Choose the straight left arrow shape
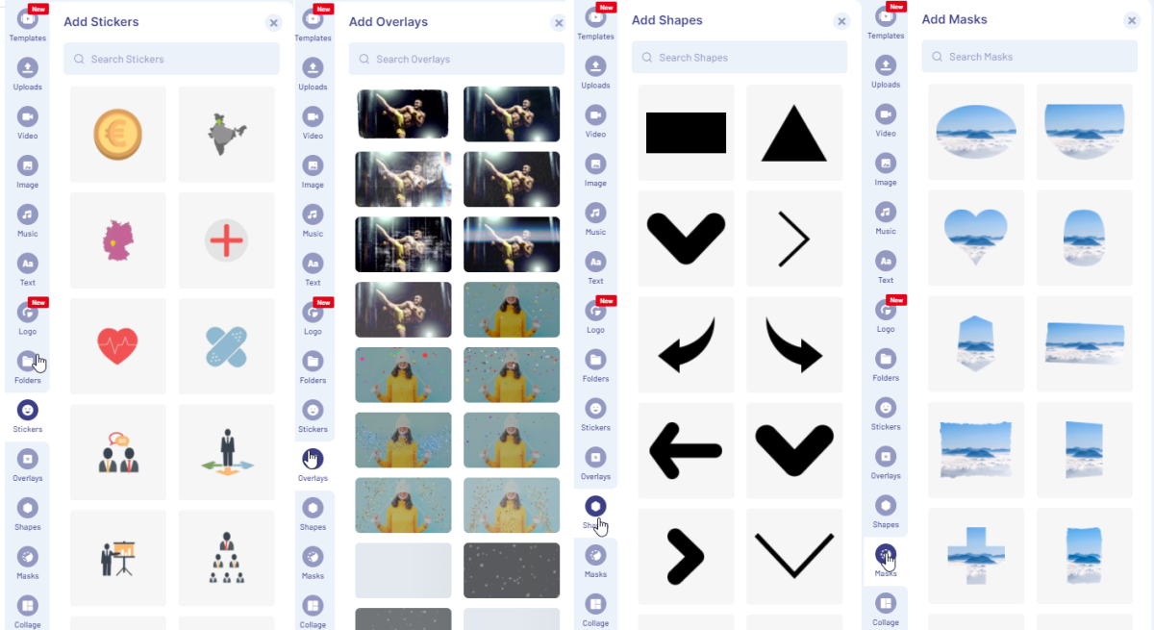The height and width of the screenshot is (630, 1154). 686,450
